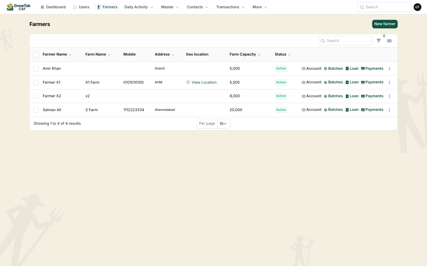Click the Geo location column header

pyautogui.click(x=197, y=54)
